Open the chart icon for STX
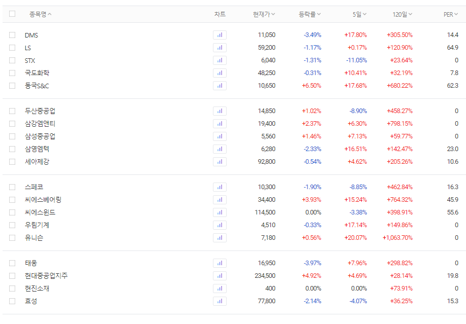 pyautogui.click(x=220, y=60)
